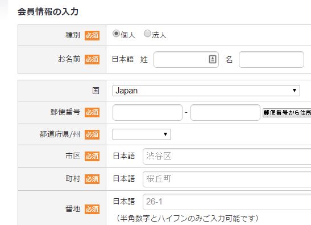Click the お名前 row label
This screenshot has height=225, width=311.
[x=69, y=59]
